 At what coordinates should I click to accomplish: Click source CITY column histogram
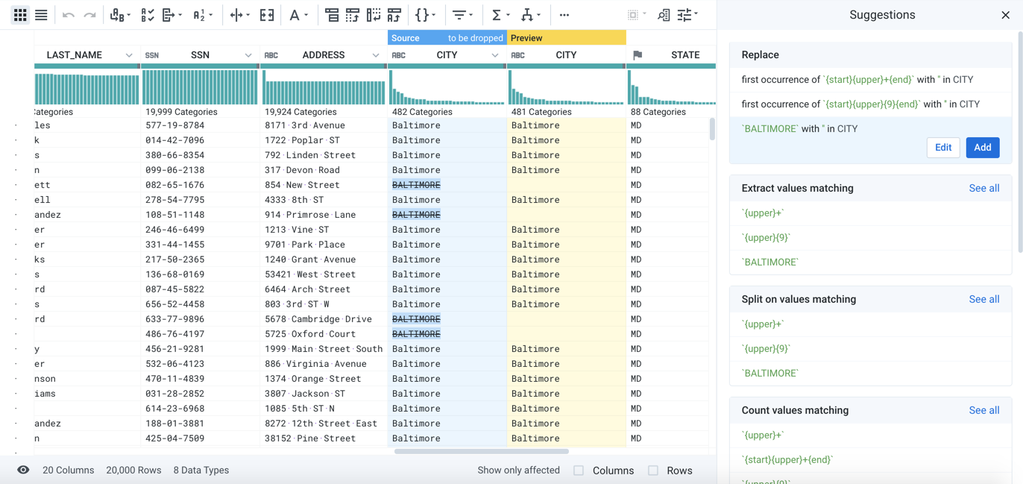point(447,88)
